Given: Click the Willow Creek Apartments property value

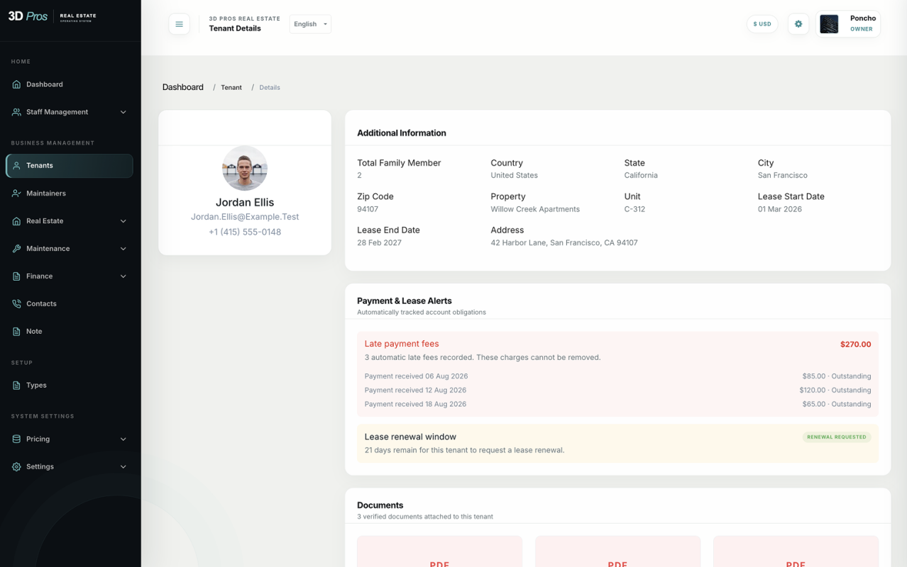Looking at the screenshot, I should click(535, 210).
